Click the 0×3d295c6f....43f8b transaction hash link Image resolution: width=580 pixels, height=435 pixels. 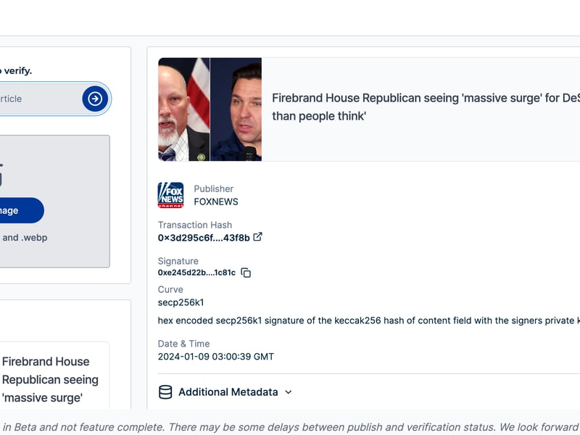pyautogui.click(x=203, y=237)
